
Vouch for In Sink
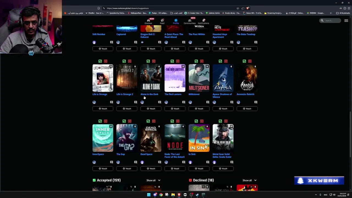(x=199, y=169)
